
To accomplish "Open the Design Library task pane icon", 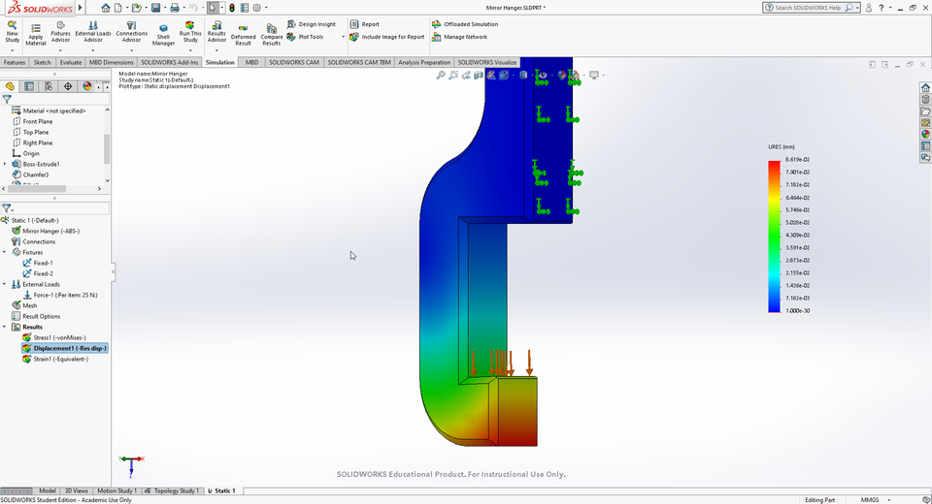I will pos(925,99).
